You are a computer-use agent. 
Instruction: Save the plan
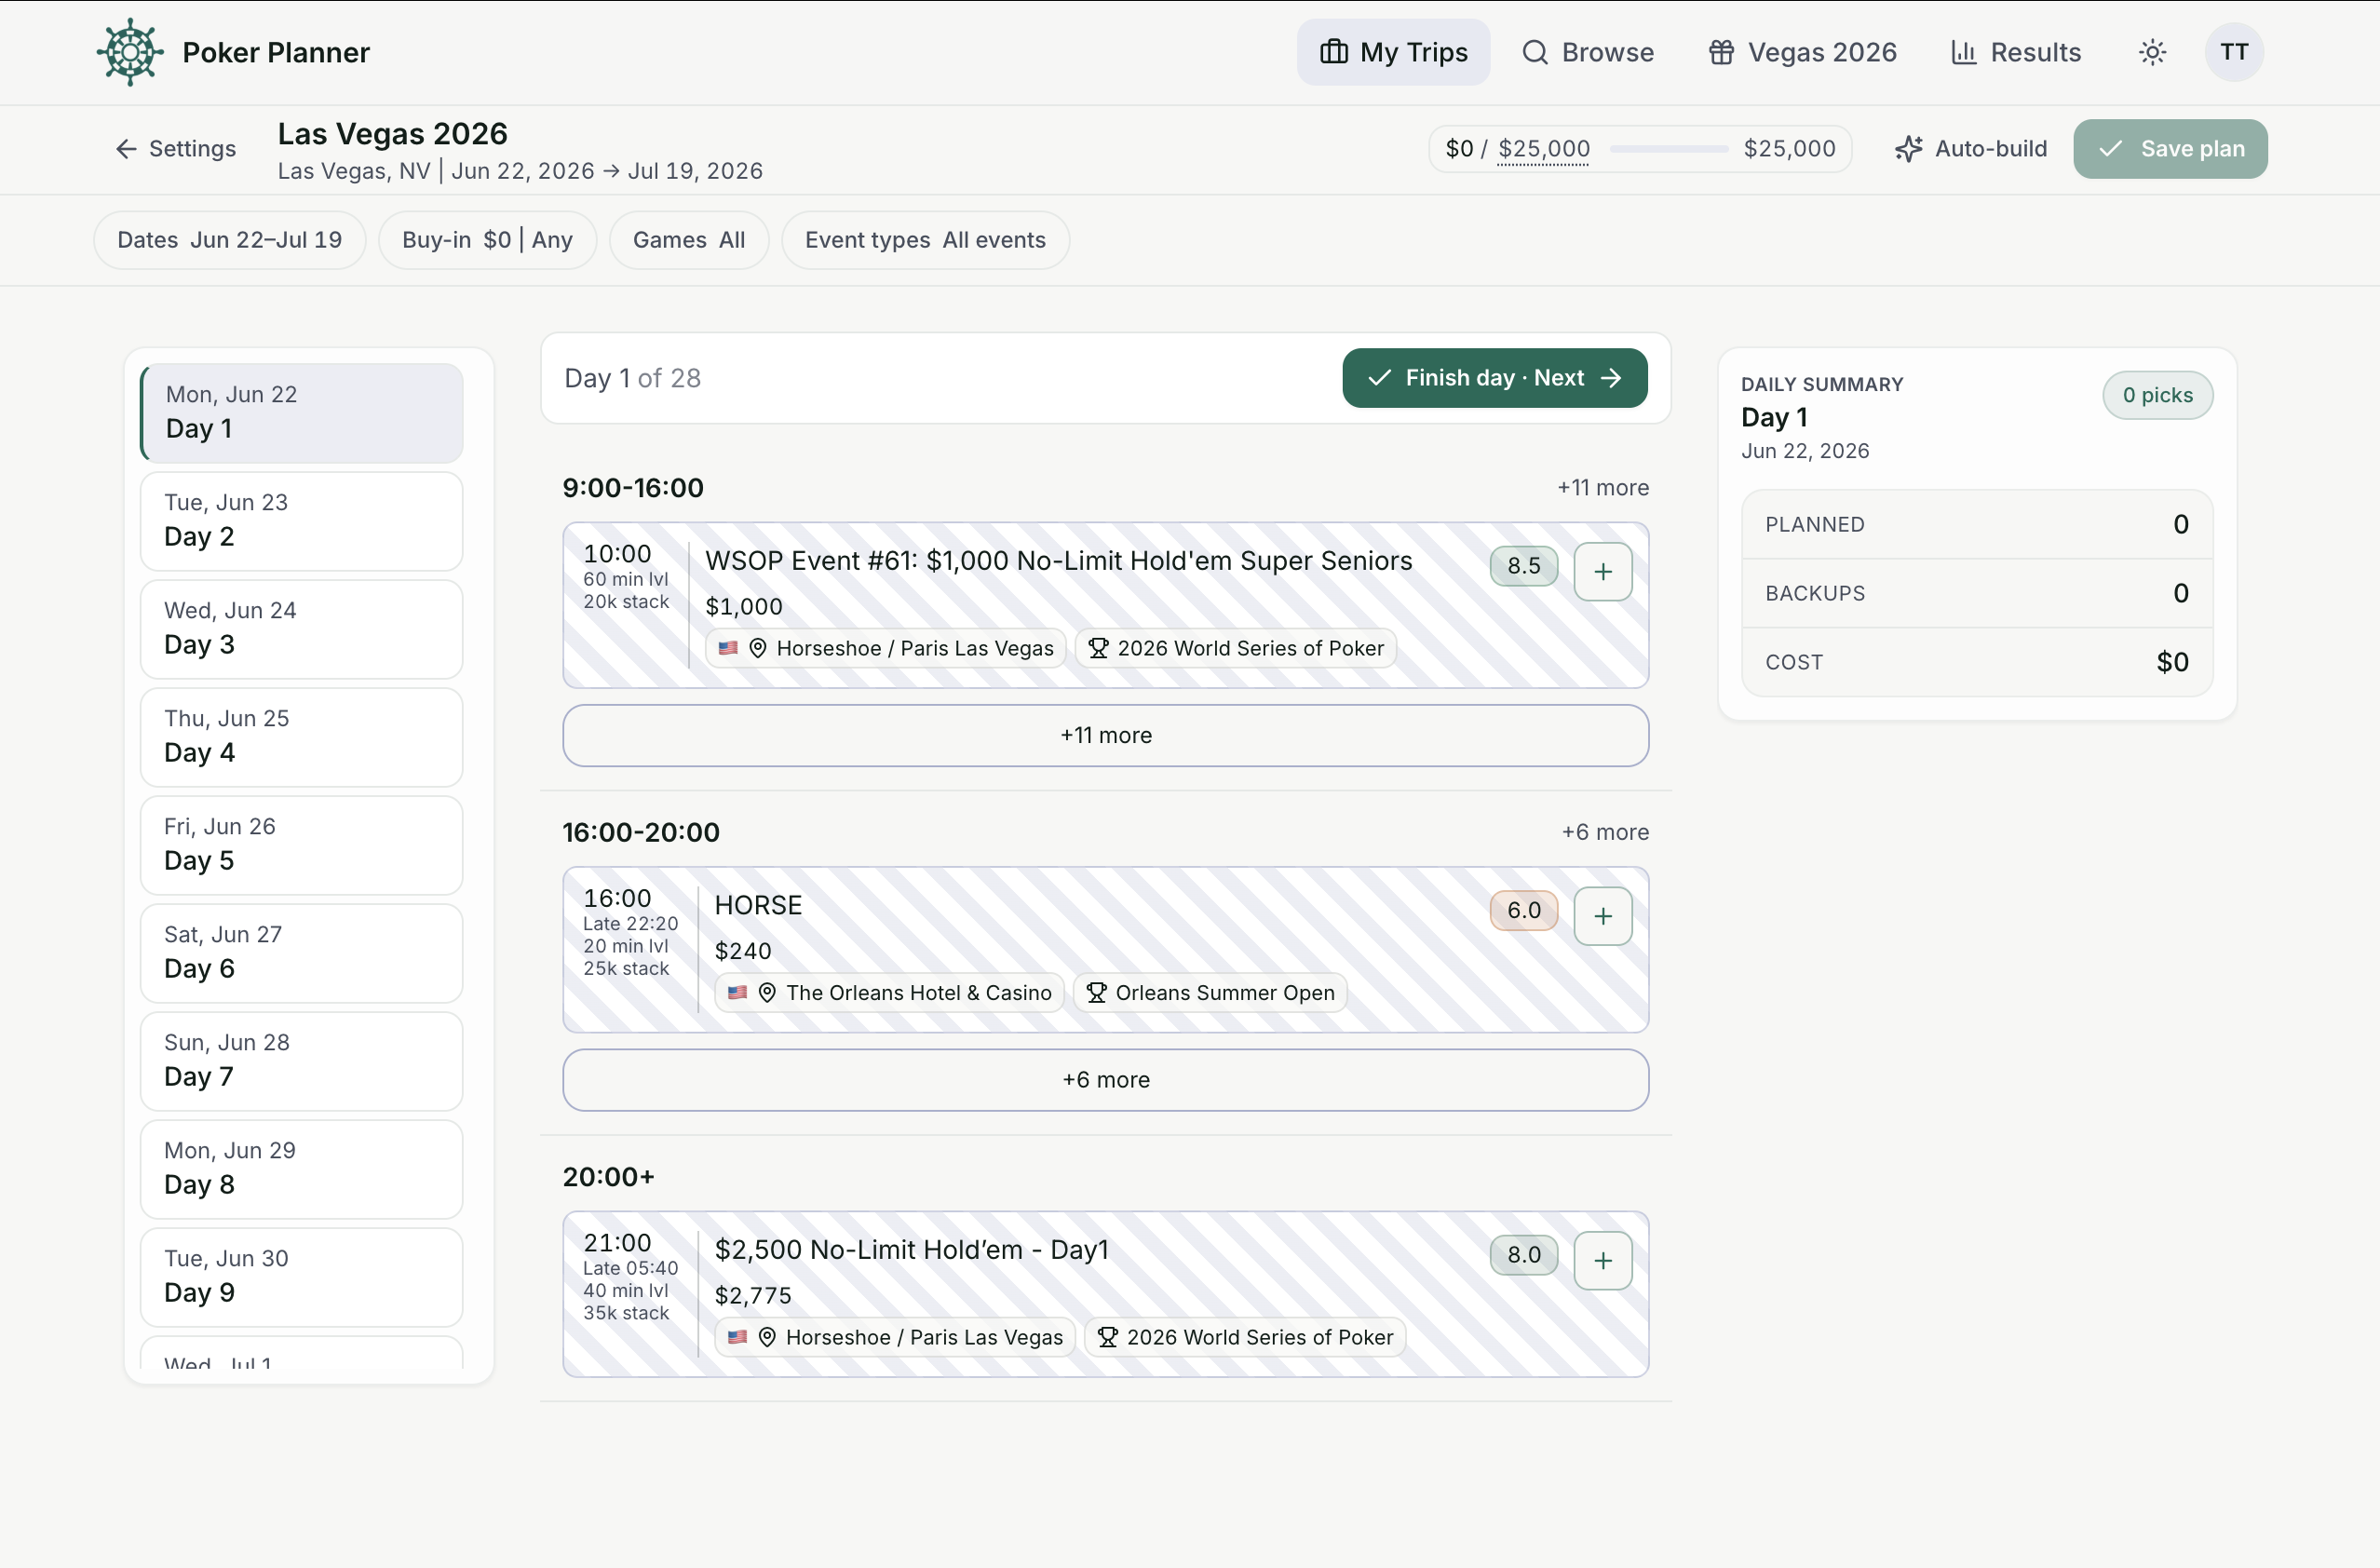(x=2170, y=149)
